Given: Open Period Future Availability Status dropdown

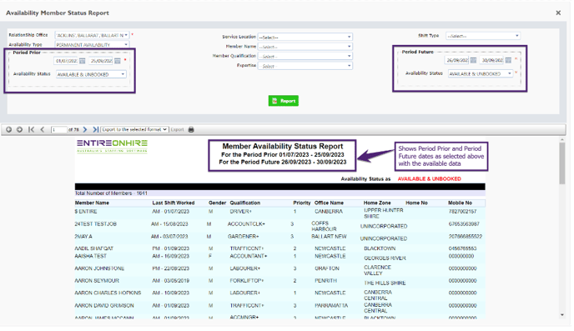Looking at the screenshot, I should click(481, 73).
